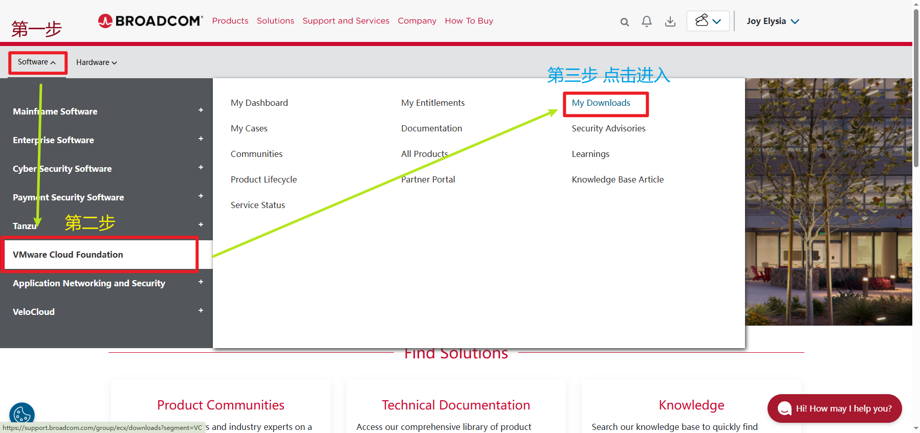
Task: Click the campus building photo
Action: coord(828,202)
